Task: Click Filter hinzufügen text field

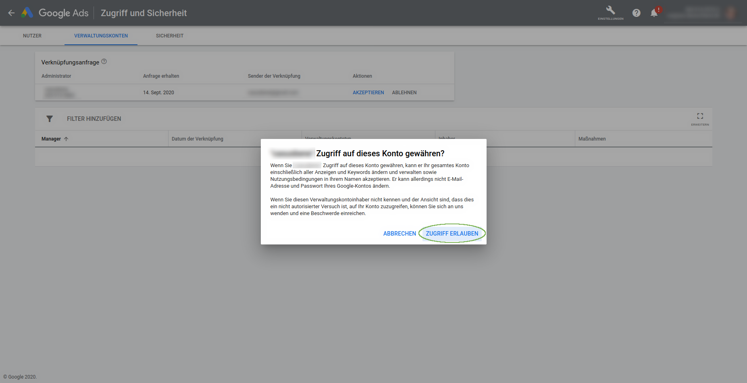Action: (x=94, y=119)
